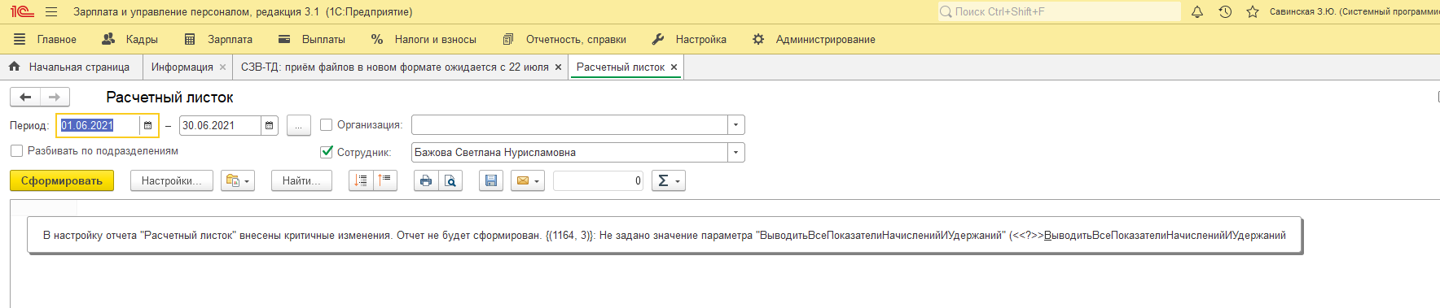Open the Зарплата section
The image size is (1440, 308).
218,39
